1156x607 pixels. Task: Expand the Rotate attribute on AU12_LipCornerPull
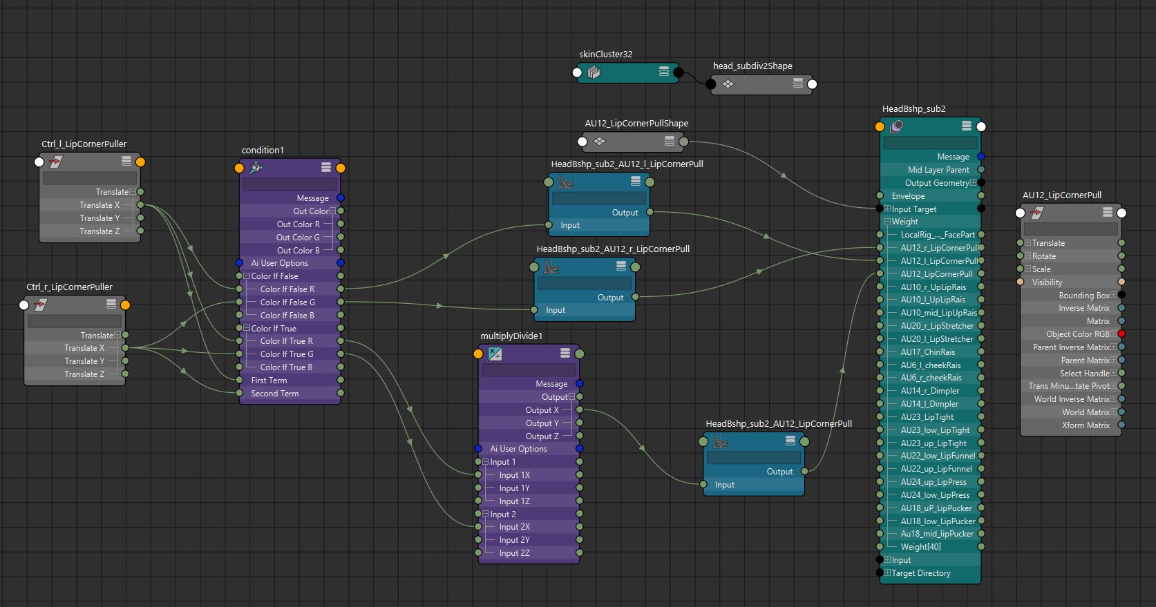(1027, 256)
